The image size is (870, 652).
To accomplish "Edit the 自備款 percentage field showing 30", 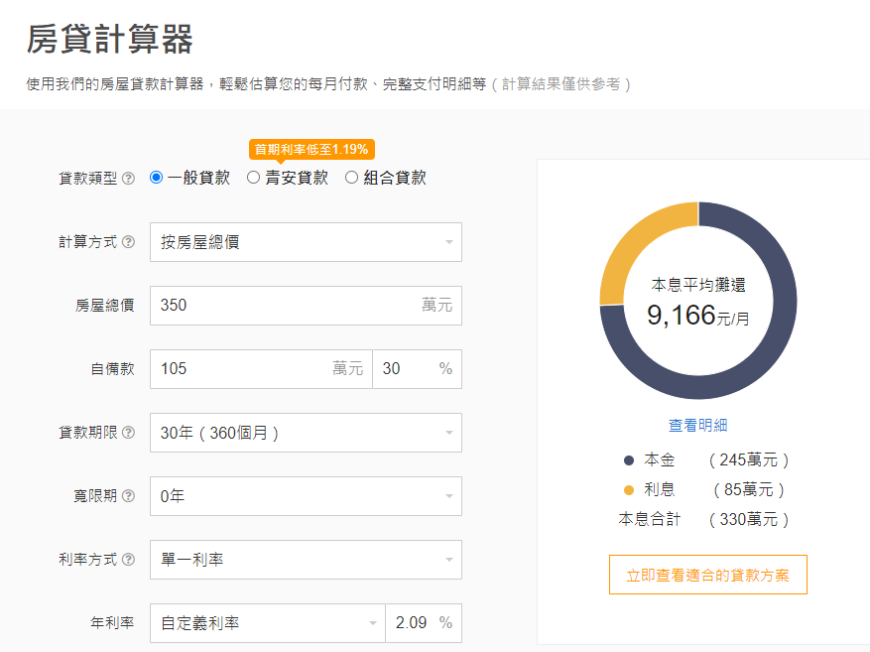I will point(407,369).
